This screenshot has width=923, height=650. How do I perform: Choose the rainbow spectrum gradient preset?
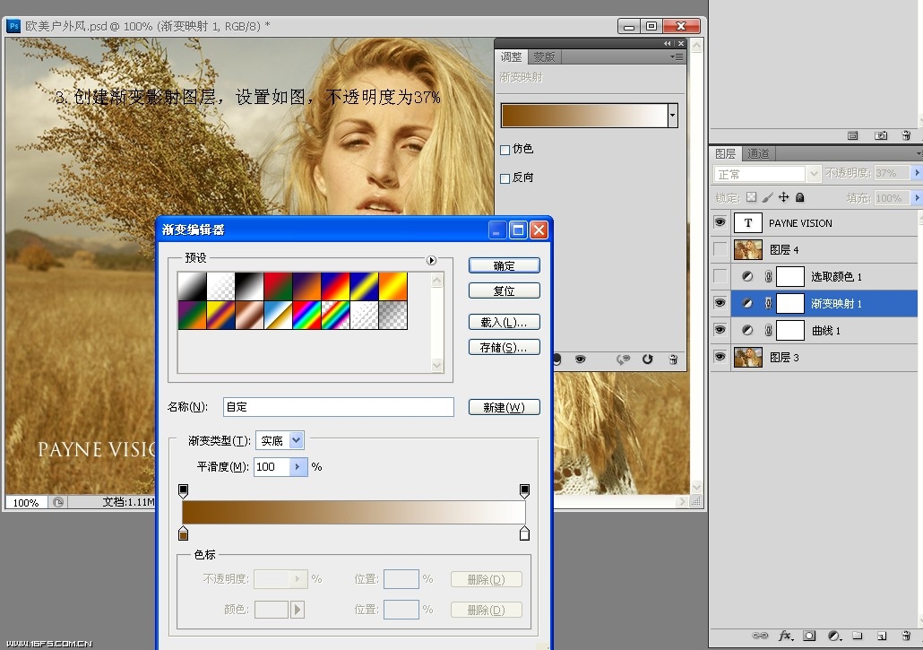[306, 315]
